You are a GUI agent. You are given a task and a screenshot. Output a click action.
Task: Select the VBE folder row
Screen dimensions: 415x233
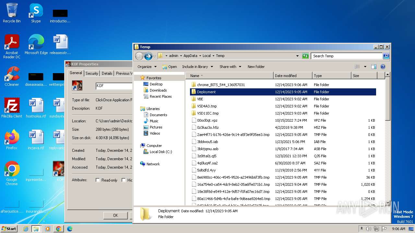coord(283,99)
